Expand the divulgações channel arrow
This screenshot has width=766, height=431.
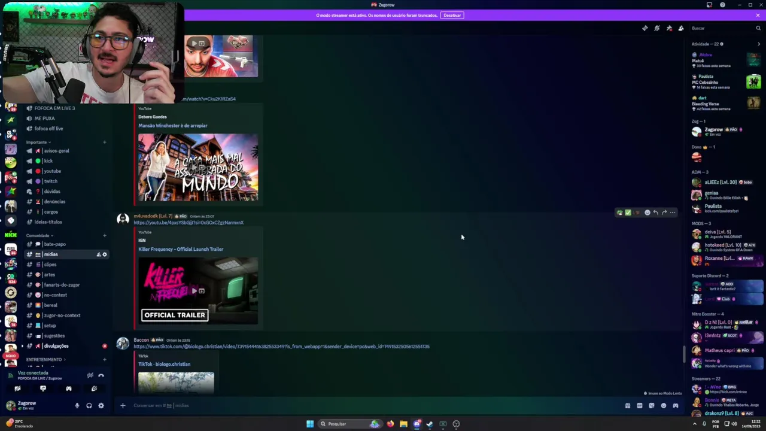pyautogui.click(x=22, y=346)
